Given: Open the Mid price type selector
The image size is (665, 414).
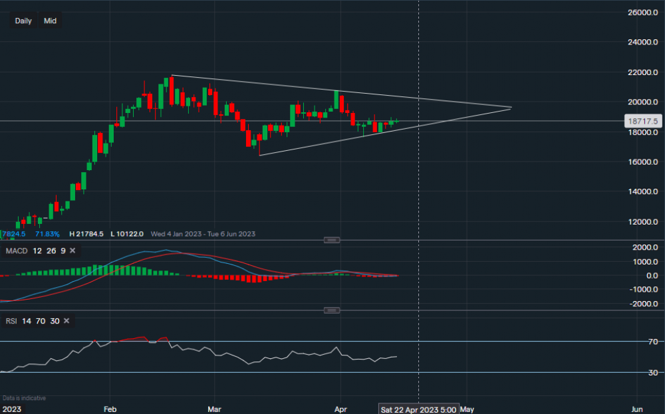Looking at the screenshot, I should click(50, 21).
